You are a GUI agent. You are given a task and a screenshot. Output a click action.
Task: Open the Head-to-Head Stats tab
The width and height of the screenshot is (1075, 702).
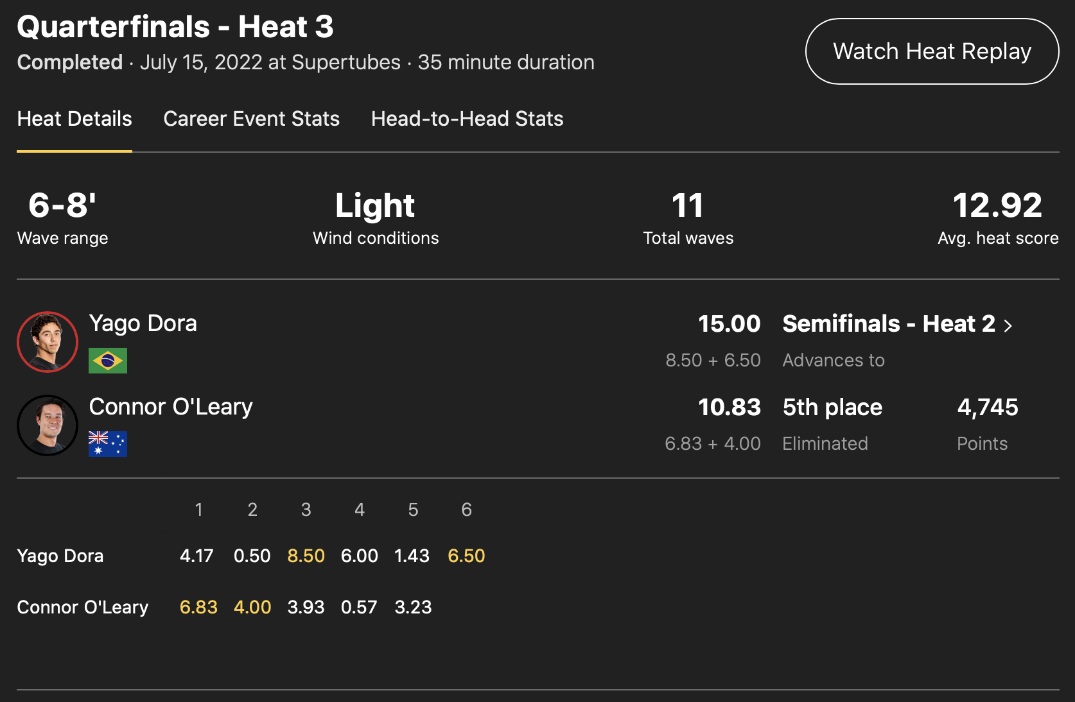[467, 119]
